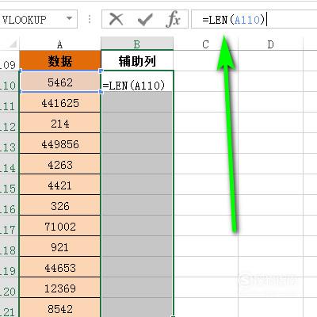
Task: Select cell containing 4421
Action: coord(60,185)
